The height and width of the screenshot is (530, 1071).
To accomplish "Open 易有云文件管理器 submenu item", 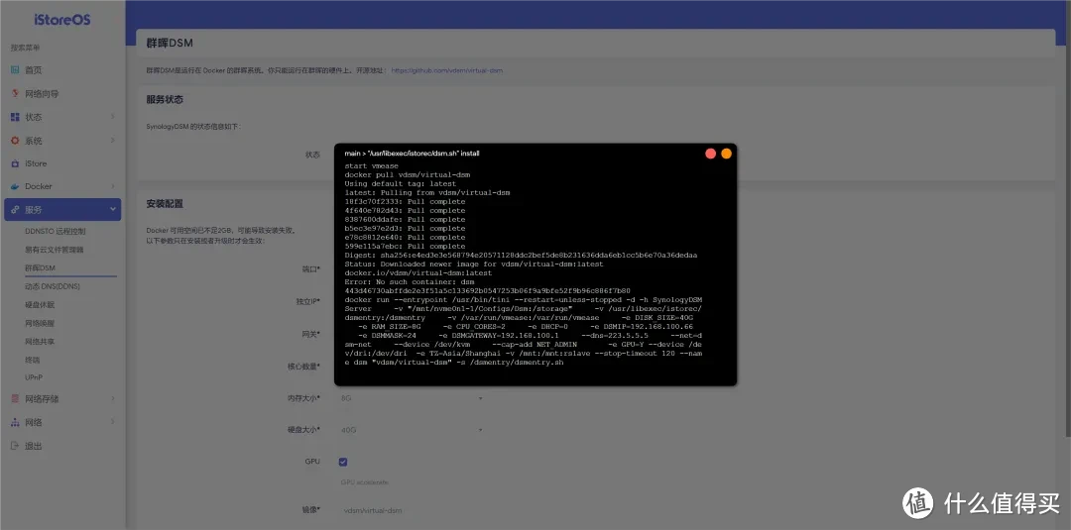I will coord(54,250).
